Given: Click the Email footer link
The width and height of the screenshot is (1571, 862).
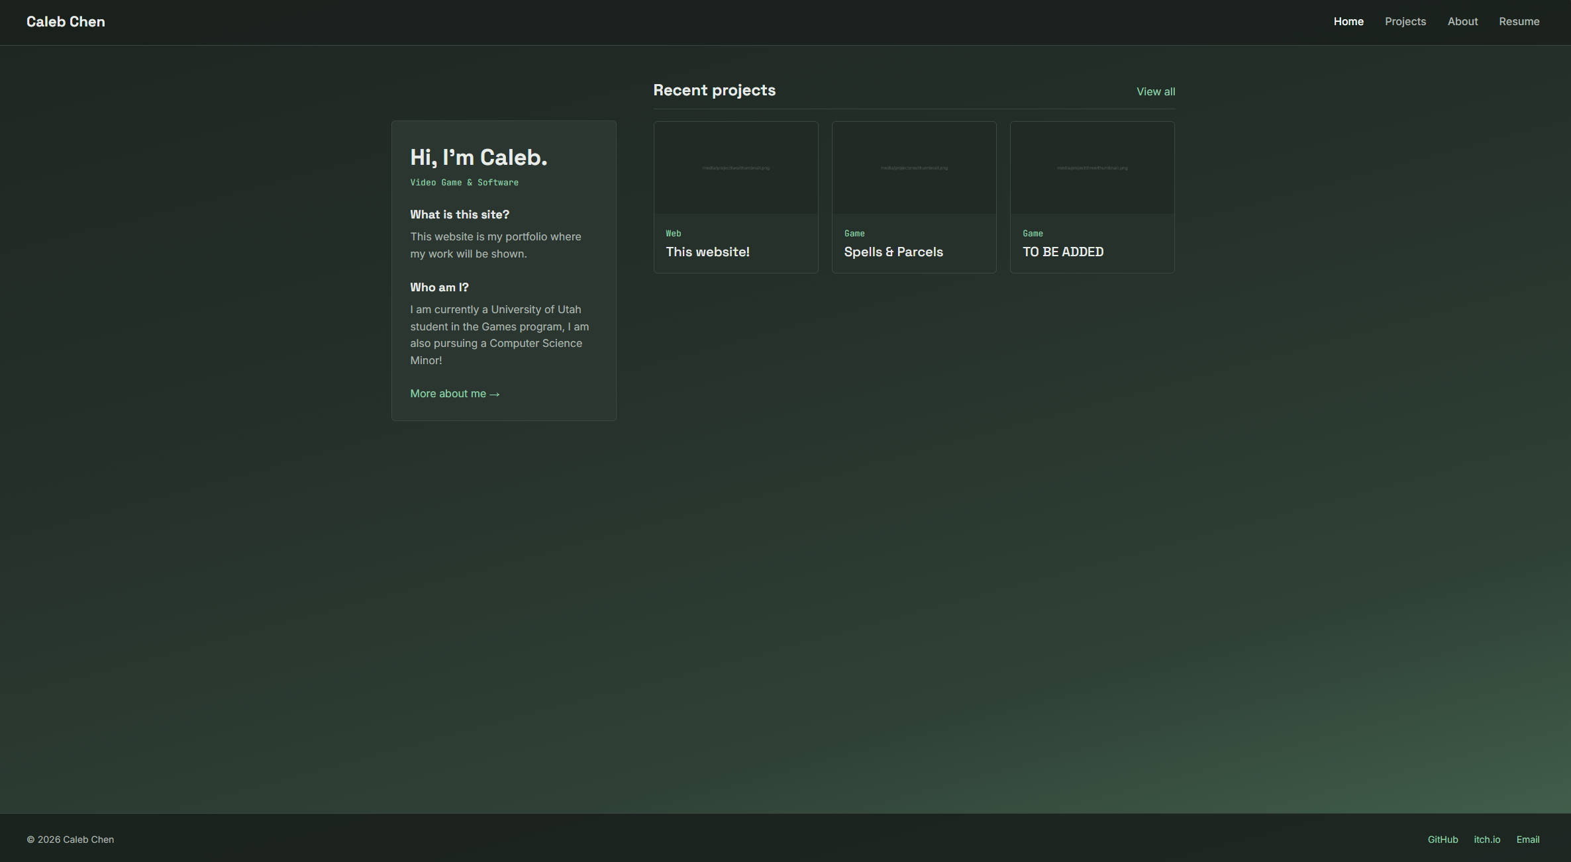Looking at the screenshot, I should click(x=1528, y=839).
